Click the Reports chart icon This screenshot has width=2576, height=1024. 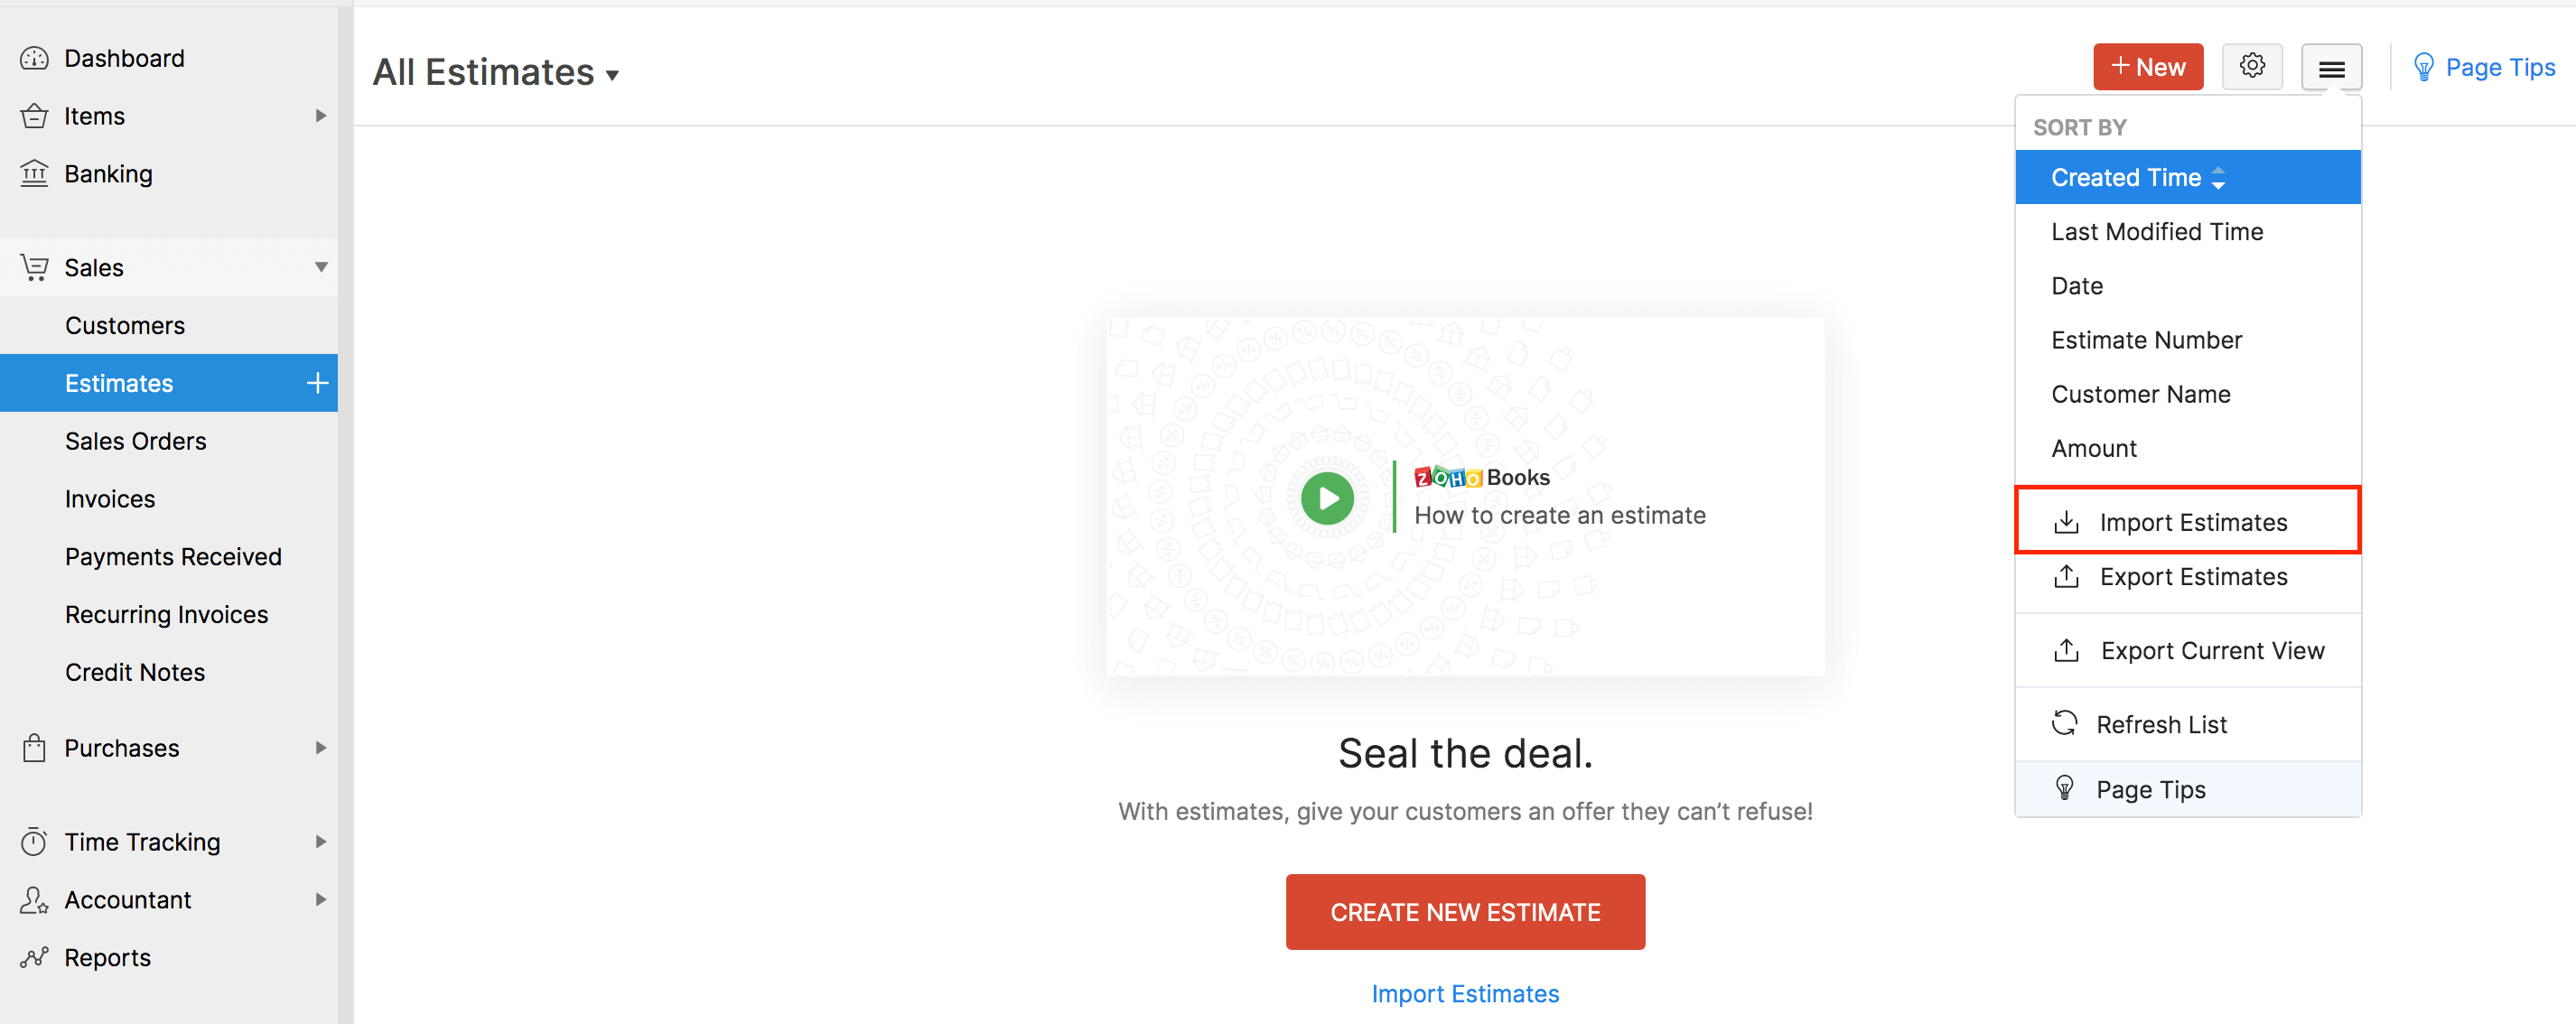pos(34,958)
